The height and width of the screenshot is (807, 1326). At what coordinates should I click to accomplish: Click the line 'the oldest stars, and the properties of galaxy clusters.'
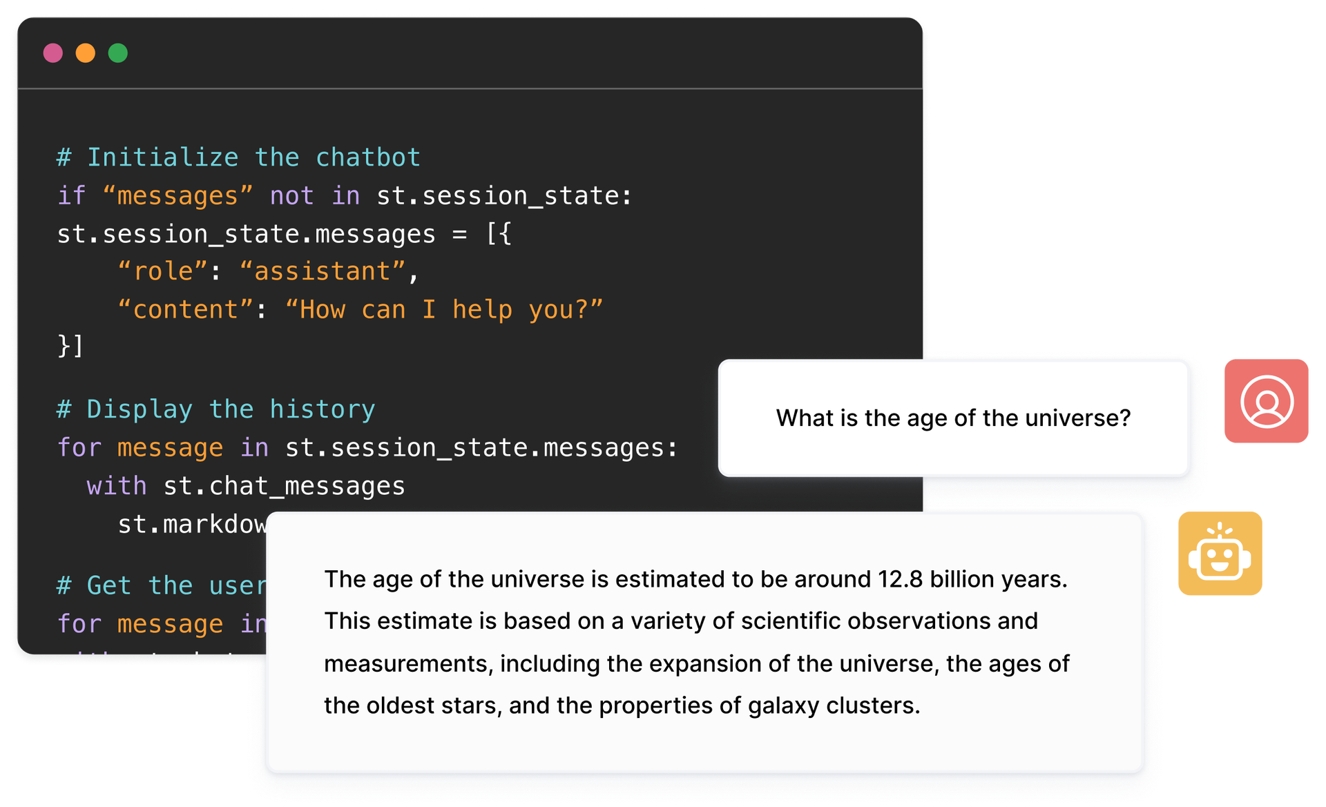[x=622, y=706]
